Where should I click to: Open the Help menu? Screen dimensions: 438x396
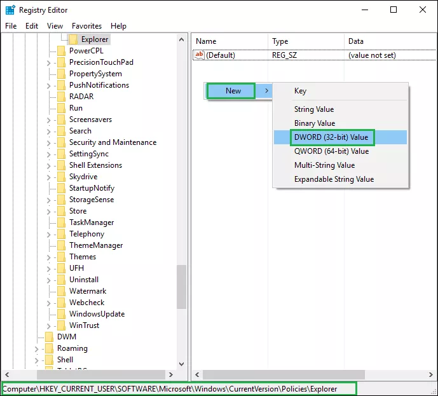(118, 26)
